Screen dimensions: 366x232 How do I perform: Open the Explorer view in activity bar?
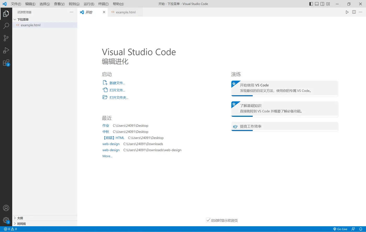coord(6,14)
